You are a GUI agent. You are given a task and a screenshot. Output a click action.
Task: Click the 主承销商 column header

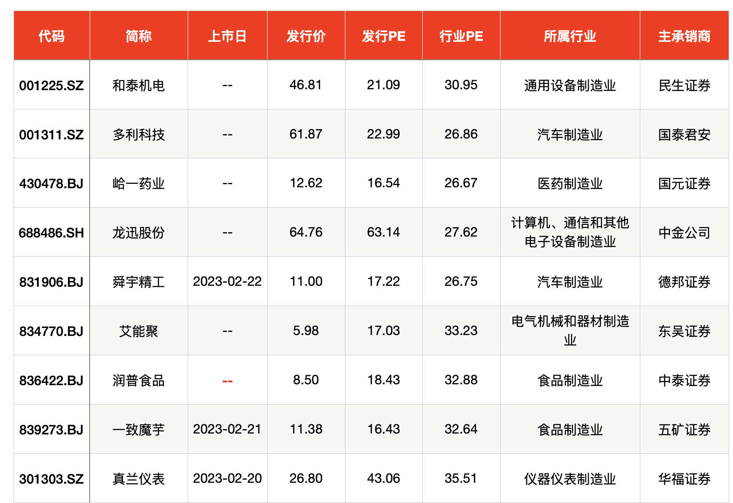(x=684, y=36)
